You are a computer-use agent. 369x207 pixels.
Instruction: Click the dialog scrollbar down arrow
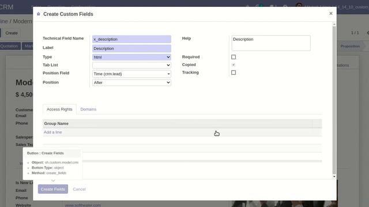tap(334, 177)
